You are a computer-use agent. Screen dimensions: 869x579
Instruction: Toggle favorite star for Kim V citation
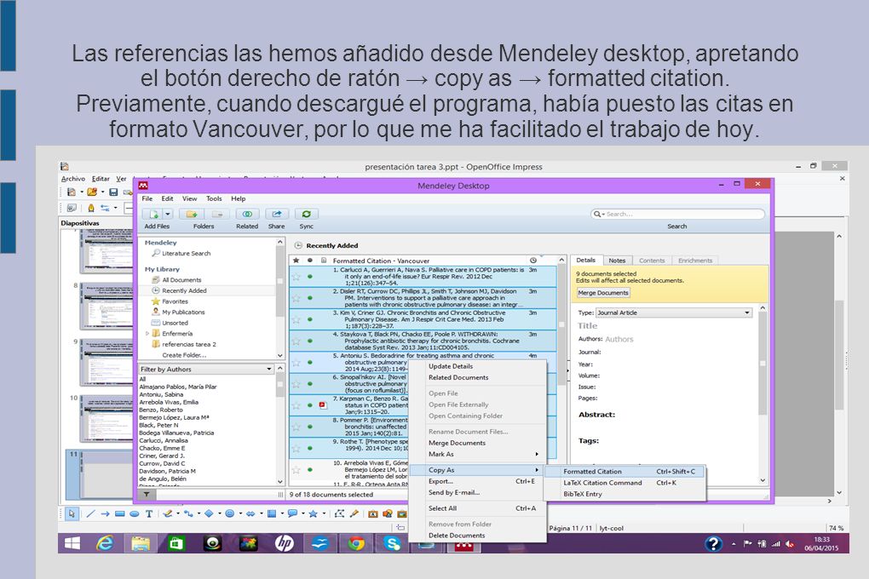coord(296,319)
